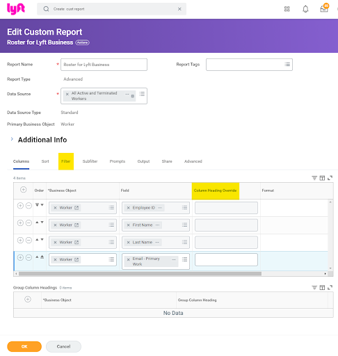Click the orange OK button
338x356 pixels.
(24, 346)
